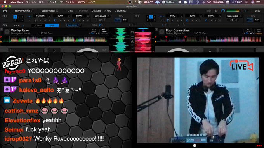
Task: Click the battery indicator in menu bar
Action: (218, 2)
